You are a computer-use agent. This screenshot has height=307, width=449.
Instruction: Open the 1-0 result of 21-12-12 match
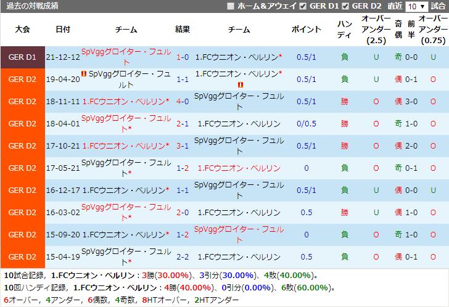(183, 57)
